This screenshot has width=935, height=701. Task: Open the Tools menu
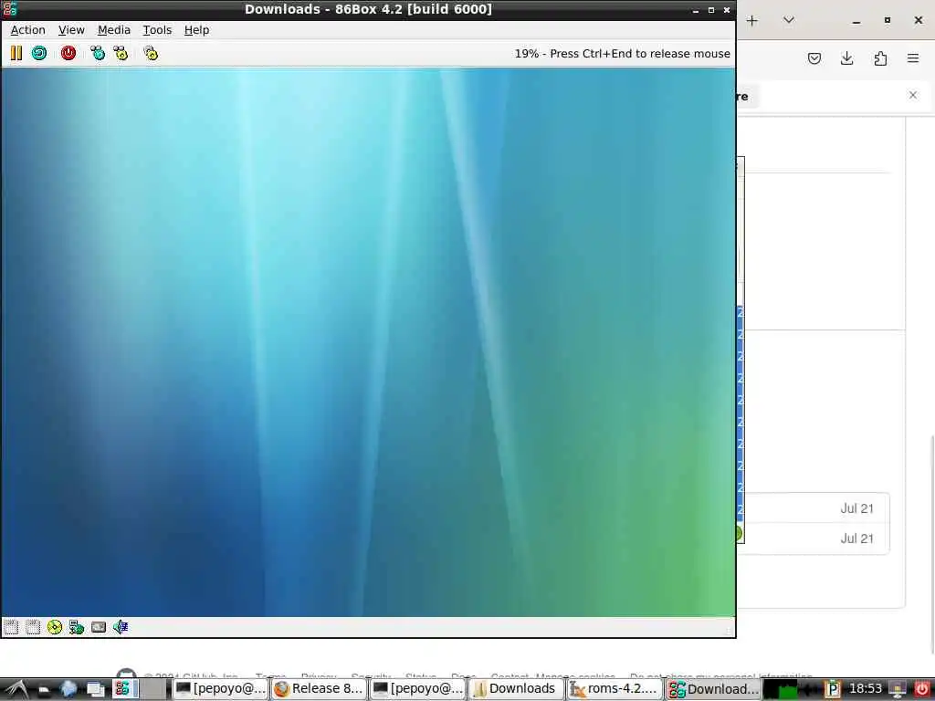[157, 30]
